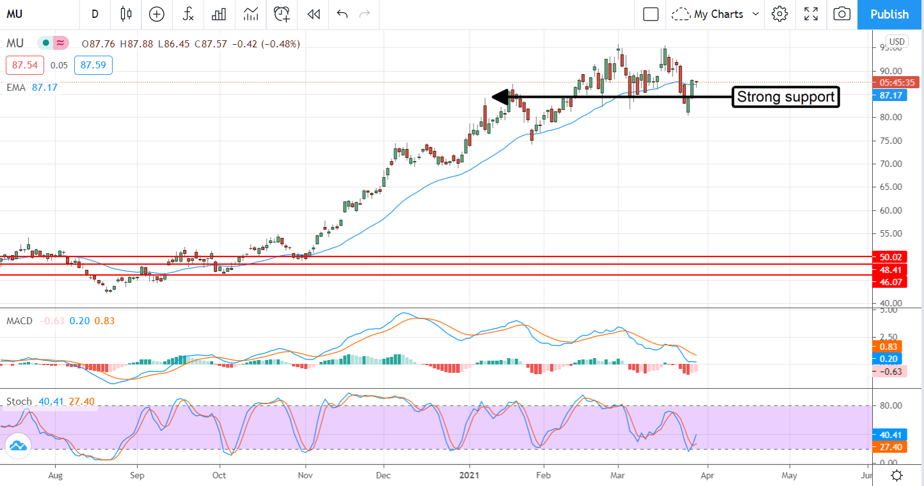This screenshot has height=486, width=924.
Task: Click the Stoch 27.40 orange axis label
Action: point(891,446)
